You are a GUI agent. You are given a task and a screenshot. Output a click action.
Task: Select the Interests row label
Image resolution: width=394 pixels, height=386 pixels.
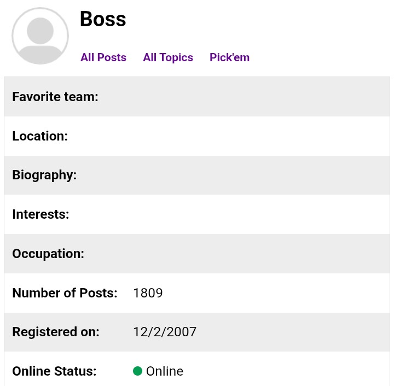point(40,214)
